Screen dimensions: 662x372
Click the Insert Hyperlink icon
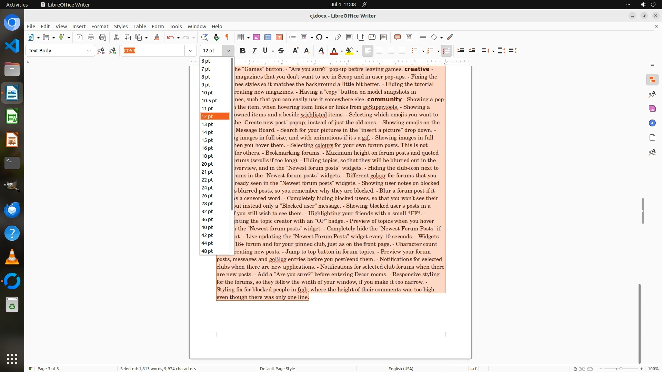338,37
